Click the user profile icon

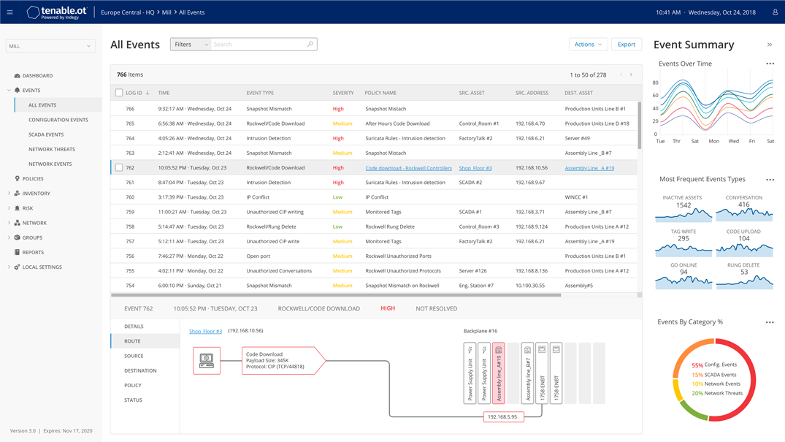(775, 12)
